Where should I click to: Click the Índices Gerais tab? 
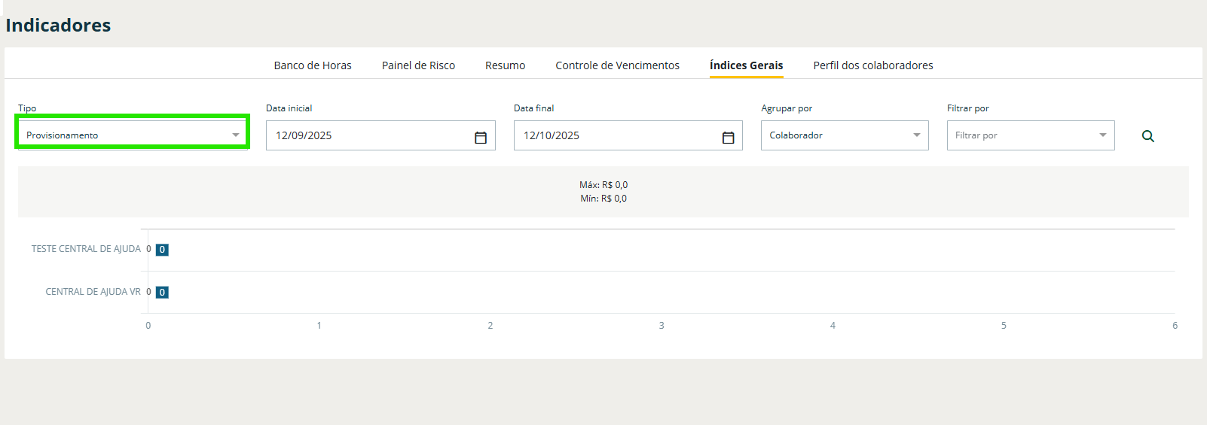(x=746, y=65)
